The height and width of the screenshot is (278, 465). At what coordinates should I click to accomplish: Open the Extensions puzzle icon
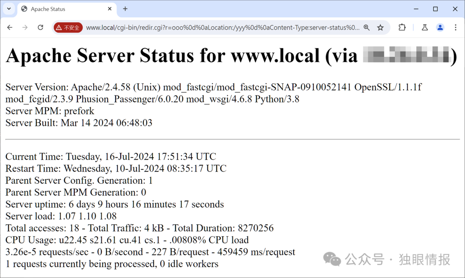(402, 27)
